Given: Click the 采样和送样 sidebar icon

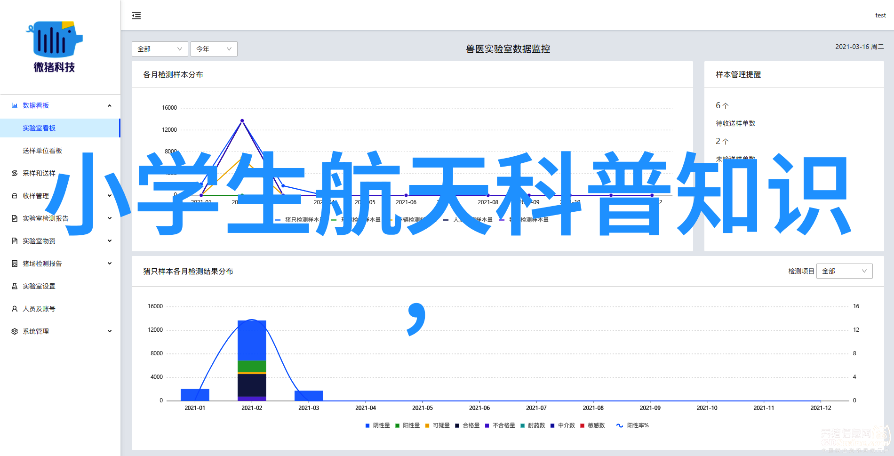Looking at the screenshot, I should point(15,173).
